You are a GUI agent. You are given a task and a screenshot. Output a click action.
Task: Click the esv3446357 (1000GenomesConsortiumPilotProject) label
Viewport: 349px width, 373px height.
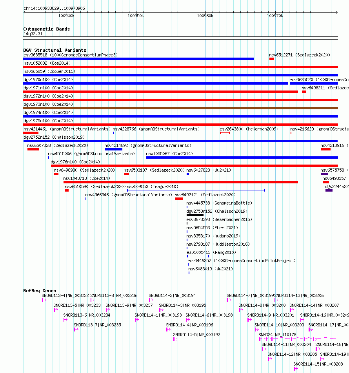[x=242, y=261]
